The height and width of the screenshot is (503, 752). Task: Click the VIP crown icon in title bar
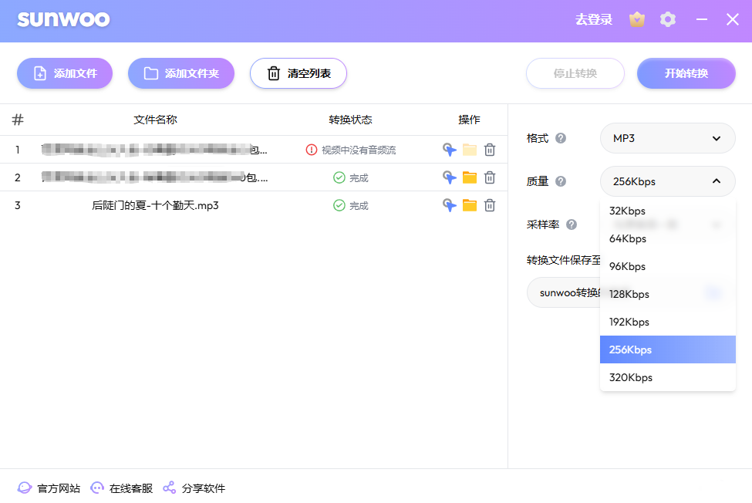[x=637, y=20]
